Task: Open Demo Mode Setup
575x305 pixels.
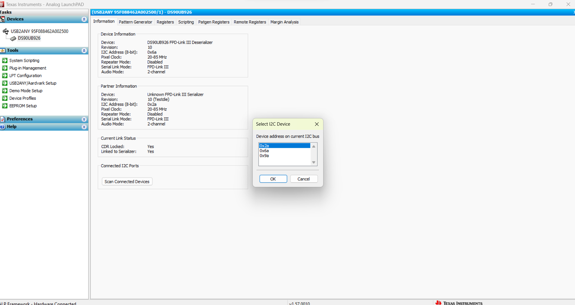Action: point(26,91)
